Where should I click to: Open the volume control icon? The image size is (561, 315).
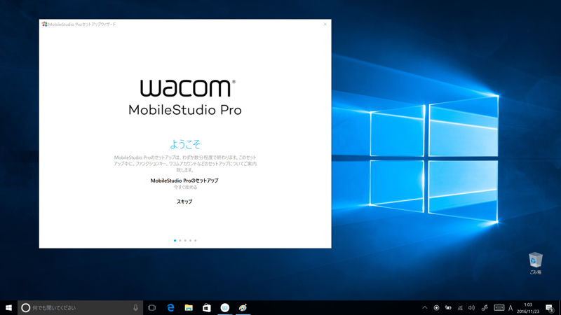(x=472, y=307)
